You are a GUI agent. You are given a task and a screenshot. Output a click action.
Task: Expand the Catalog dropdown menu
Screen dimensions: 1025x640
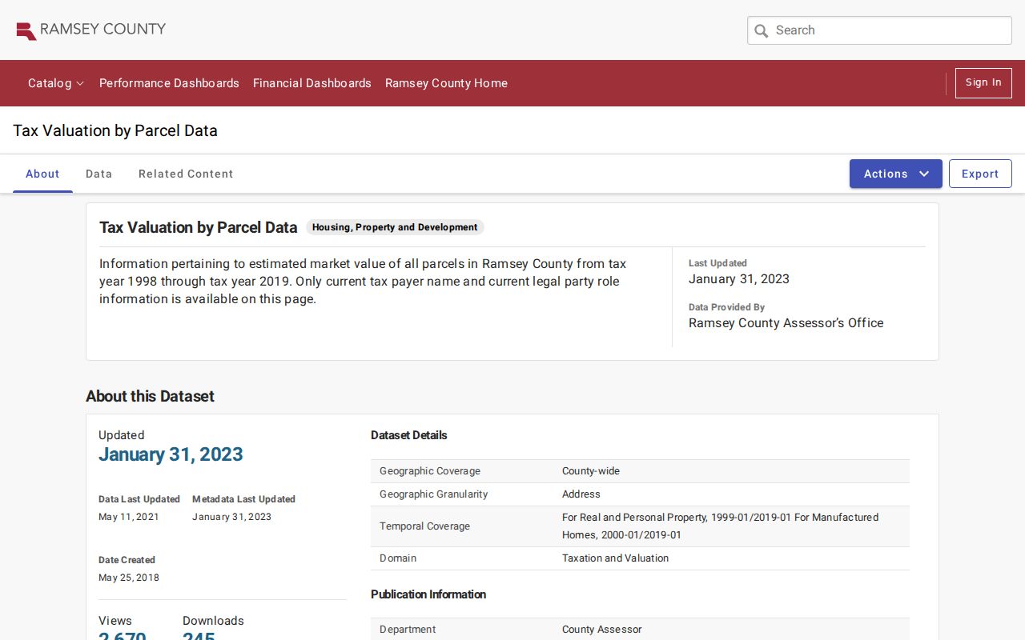tap(56, 83)
